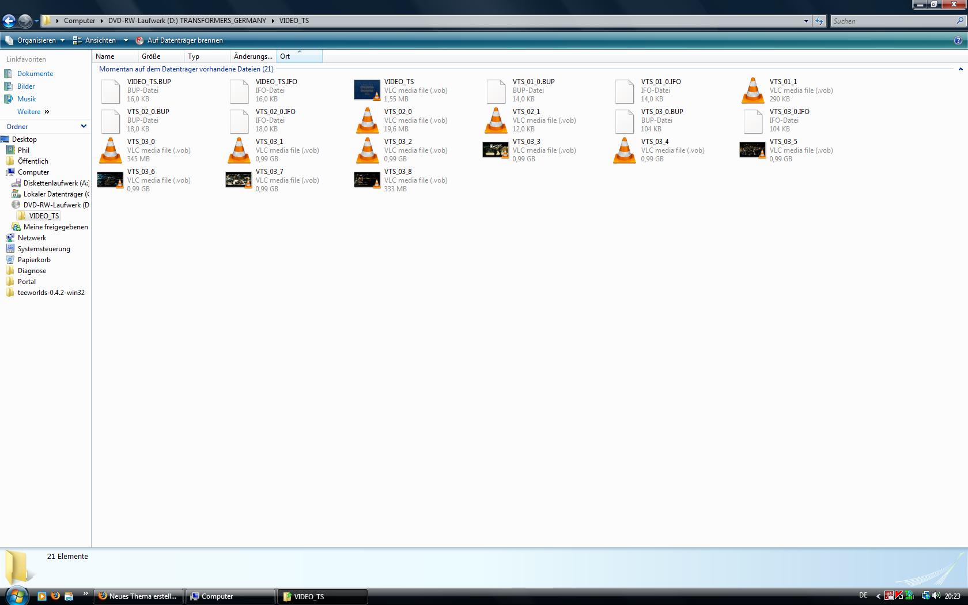This screenshot has height=605, width=968.
Task: Select the VTS_03_5 video thumbnail
Action: coord(753,150)
